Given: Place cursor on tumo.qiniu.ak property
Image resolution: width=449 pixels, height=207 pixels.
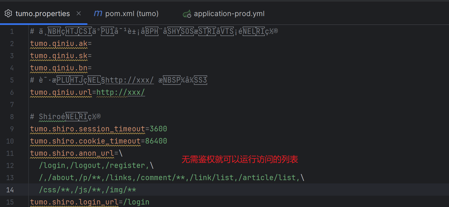Looking at the screenshot, I should tap(59, 44).
